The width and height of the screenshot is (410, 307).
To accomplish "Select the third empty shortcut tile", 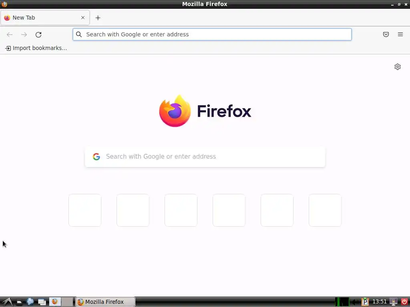I will click(x=181, y=210).
